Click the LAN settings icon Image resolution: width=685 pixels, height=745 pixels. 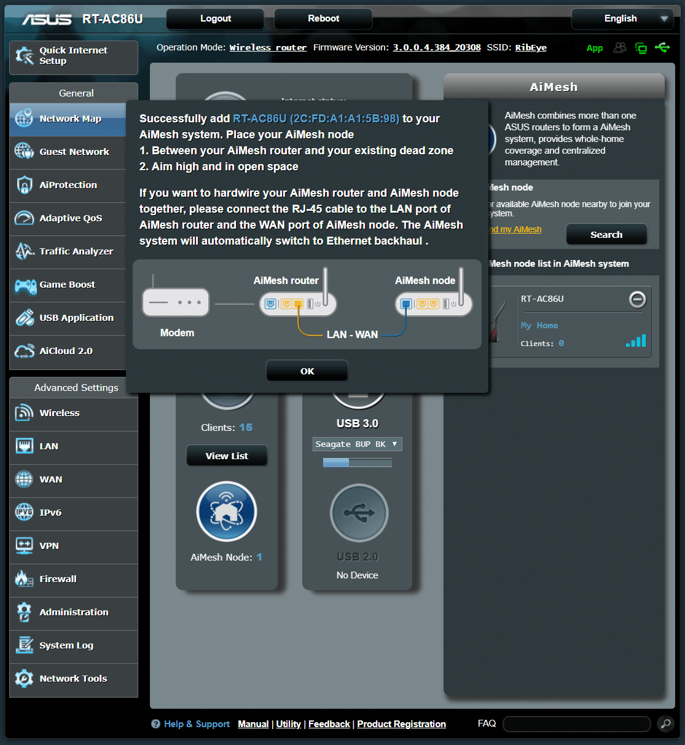click(24, 446)
